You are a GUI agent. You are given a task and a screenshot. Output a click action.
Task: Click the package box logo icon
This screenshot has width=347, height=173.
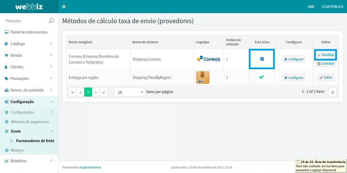point(202,77)
